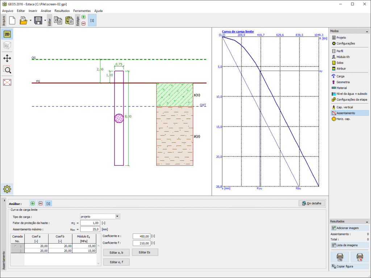Click Lista de imagens button

(x=350, y=245)
